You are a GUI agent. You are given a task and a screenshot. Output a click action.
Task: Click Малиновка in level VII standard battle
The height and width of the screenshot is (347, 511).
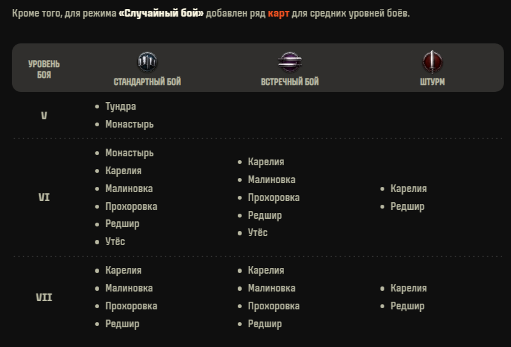pyautogui.click(x=129, y=288)
